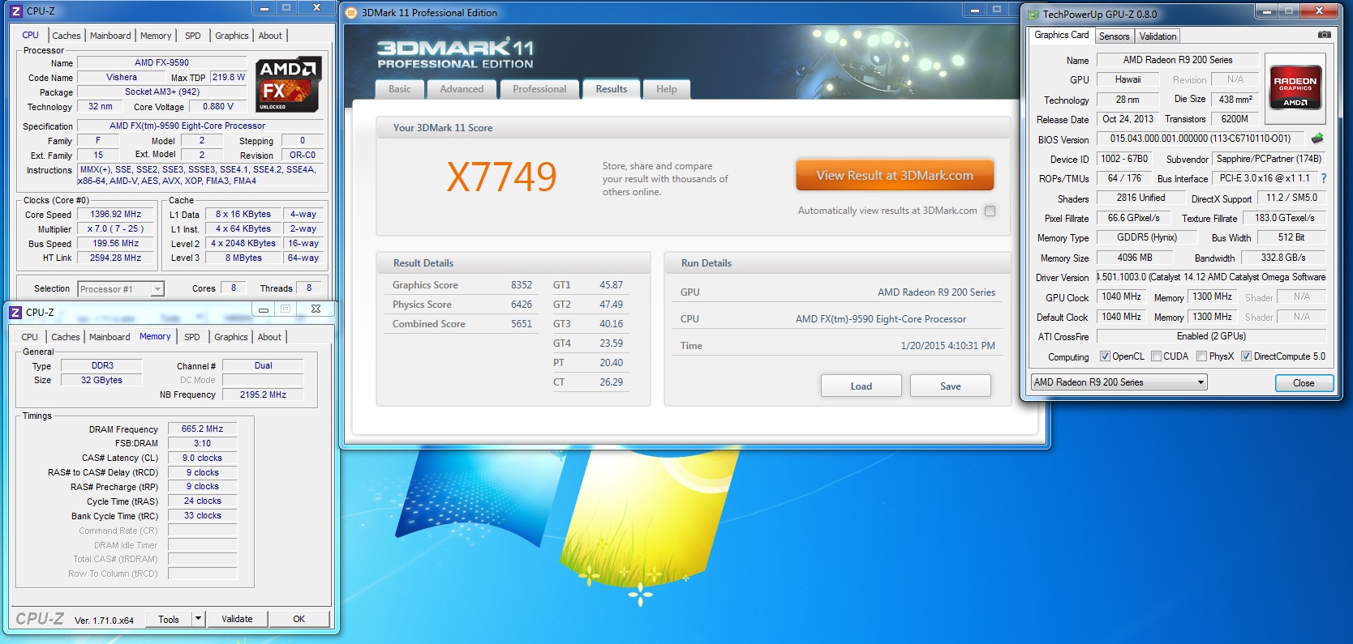Toggle the PhysX checkbox in GPU-Z

pyautogui.click(x=1201, y=356)
